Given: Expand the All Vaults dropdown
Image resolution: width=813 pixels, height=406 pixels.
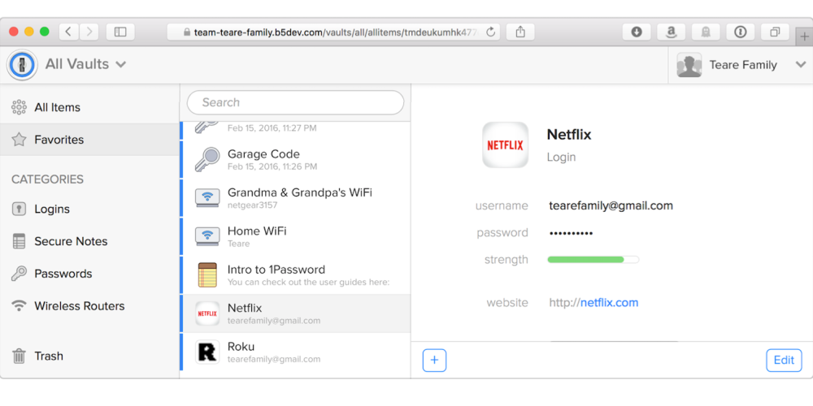Looking at the screenshot, I should click(85, 64).
